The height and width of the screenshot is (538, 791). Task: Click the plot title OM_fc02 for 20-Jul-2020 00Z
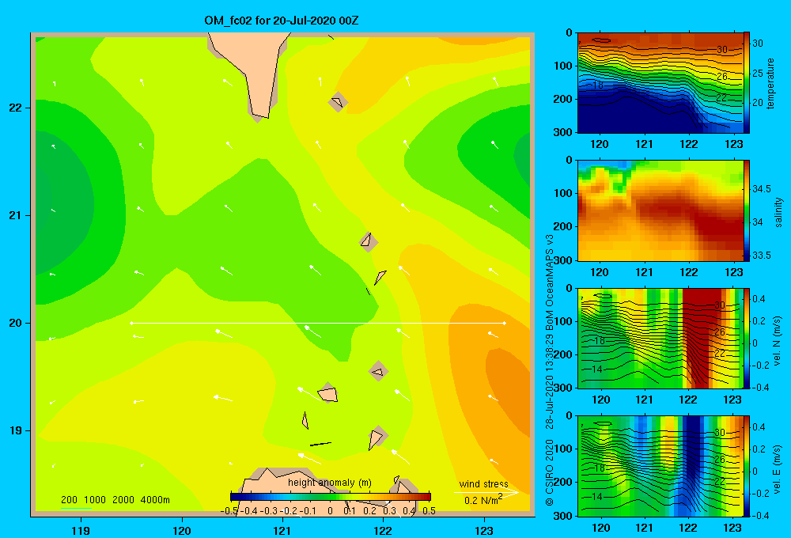282,21
